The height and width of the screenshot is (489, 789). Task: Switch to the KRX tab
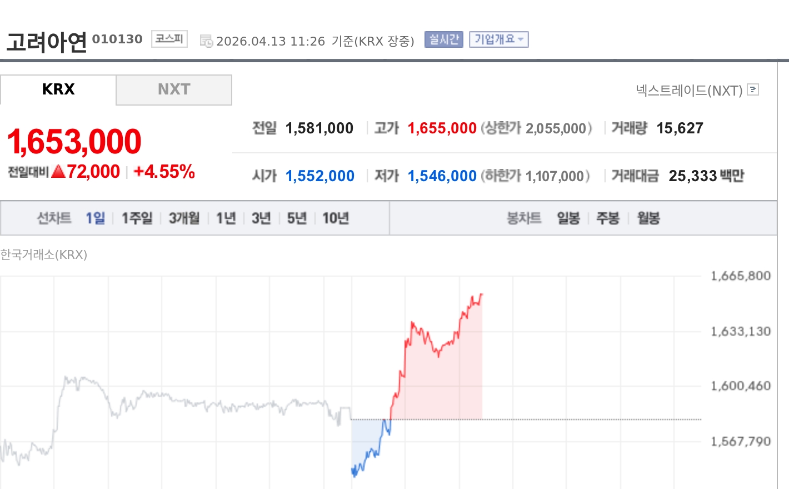pos(58,89)
